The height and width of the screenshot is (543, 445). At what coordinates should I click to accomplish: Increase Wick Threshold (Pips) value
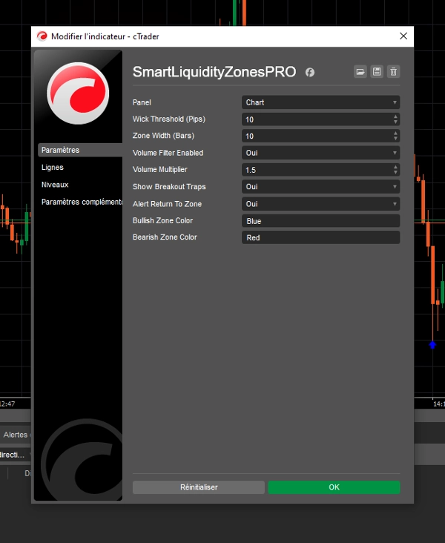[x=395, y=116]
